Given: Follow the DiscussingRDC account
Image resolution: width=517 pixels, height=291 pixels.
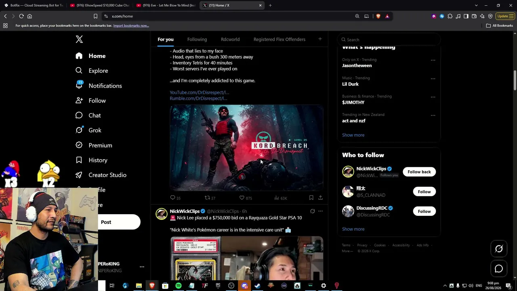Looking at the screenshot, I should click(424, 211).
